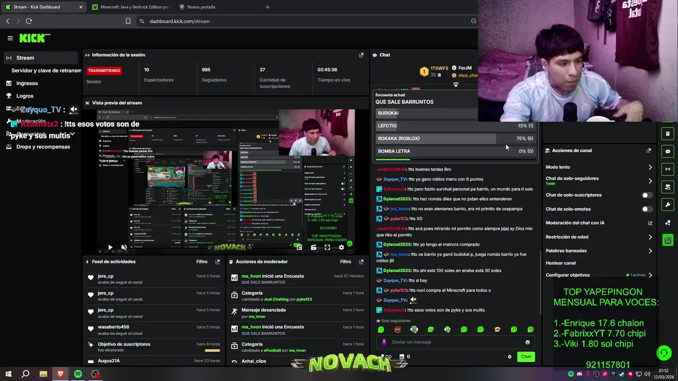Pop out the Acciones de canal panel
678x381 pixels.
(648, 151)
